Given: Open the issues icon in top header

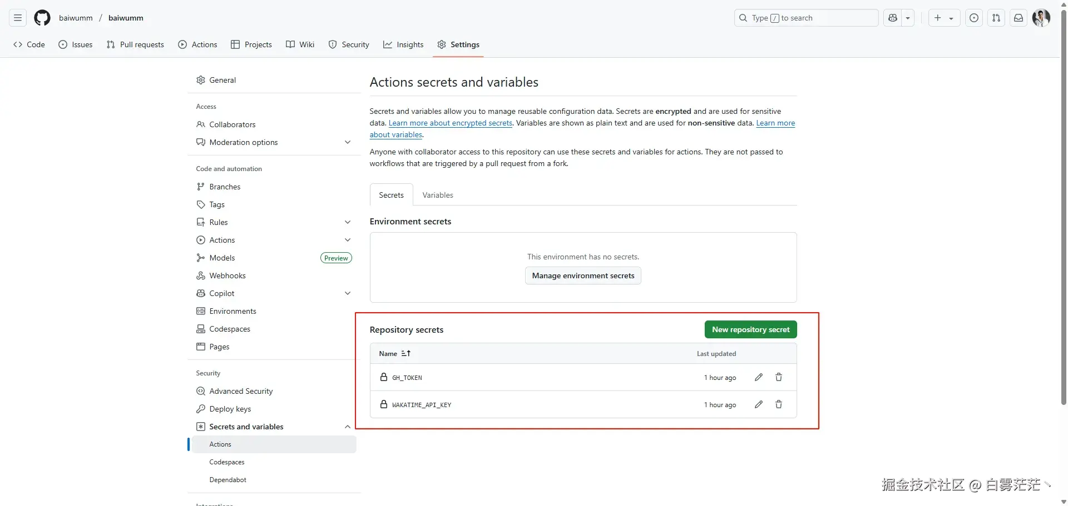Looking at the screenshot, I should click(x=974, y=18).
